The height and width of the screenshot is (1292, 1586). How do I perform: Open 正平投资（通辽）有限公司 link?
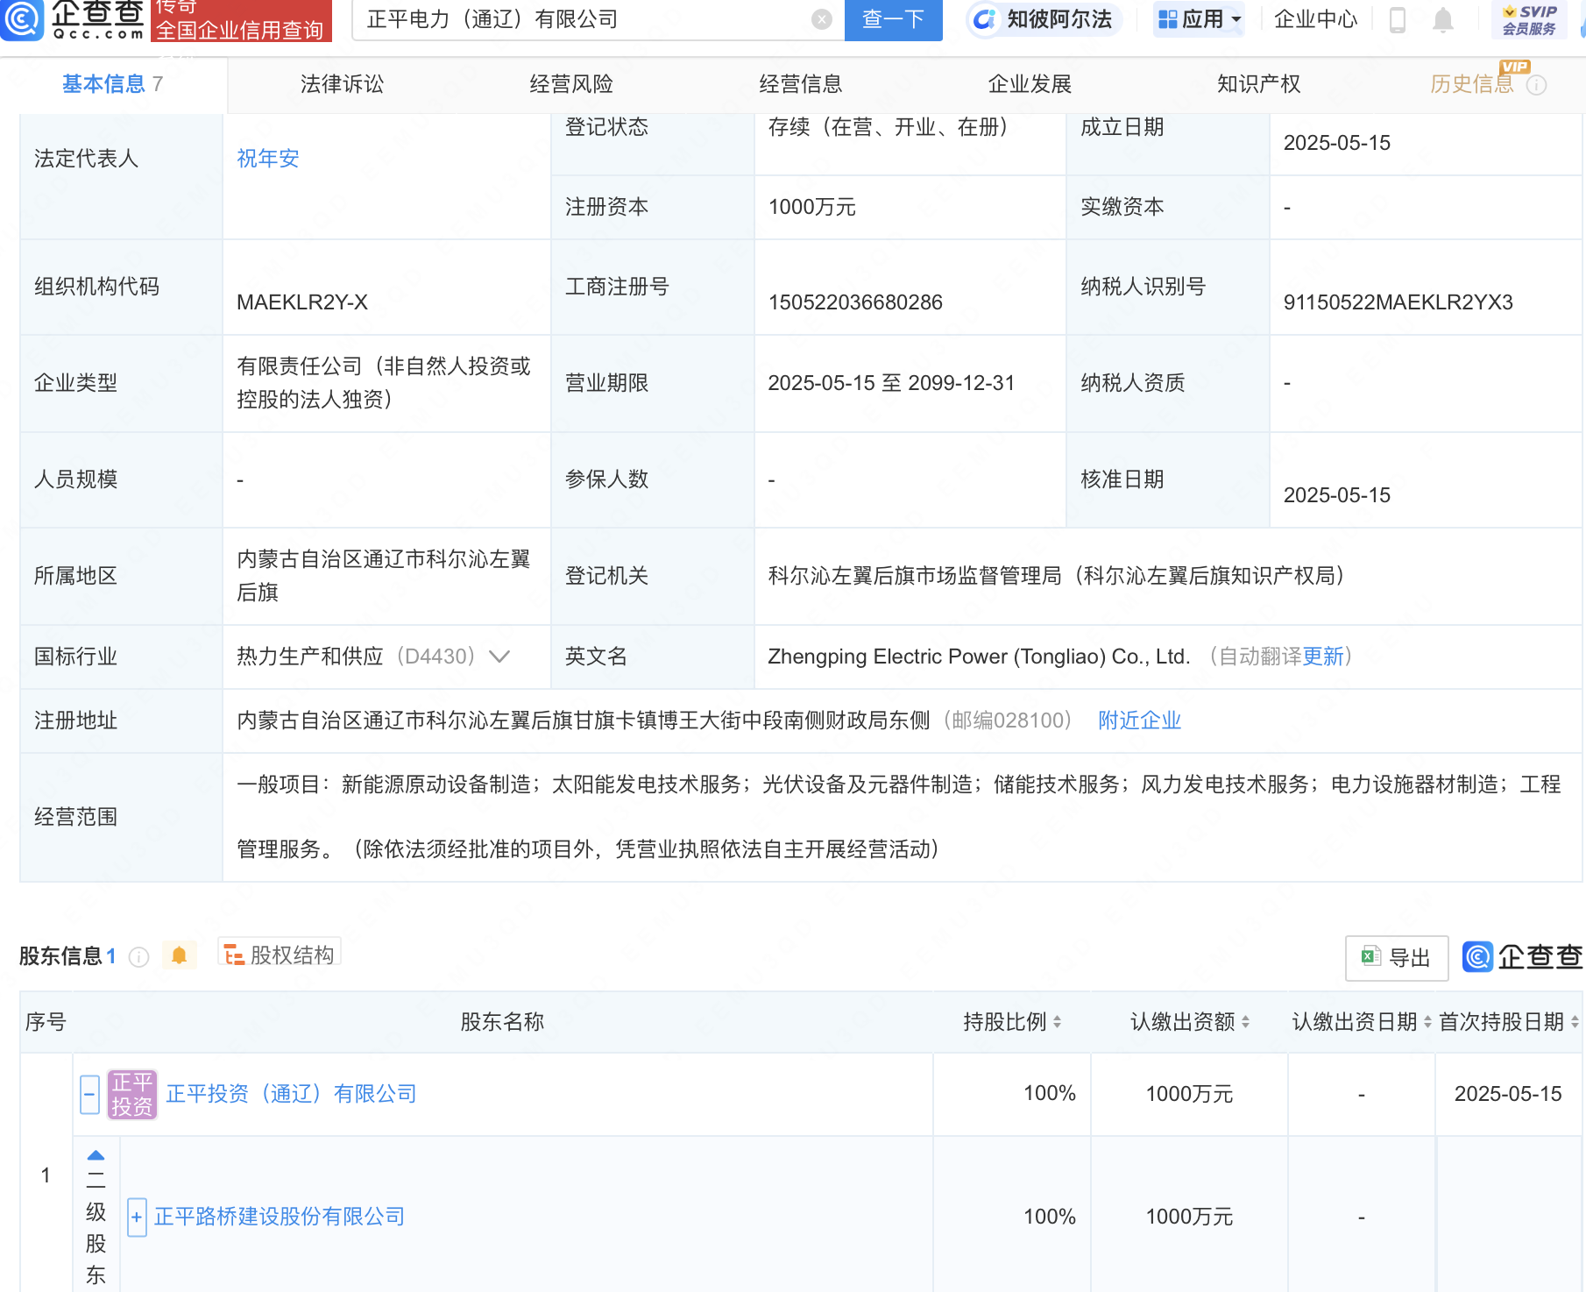pyautogui.click(x=292, y=1094)
